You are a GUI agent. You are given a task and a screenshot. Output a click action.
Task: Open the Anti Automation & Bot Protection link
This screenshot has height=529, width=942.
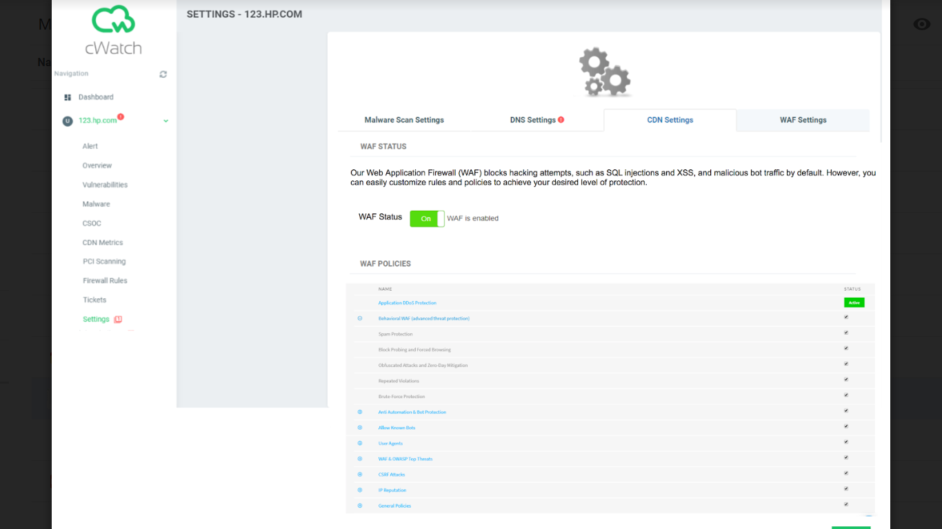point(412,412)
